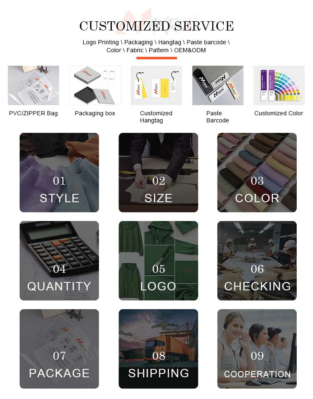Click the Paste Barcode label image
313x399 pixels.
pyautogui.click(x=218, y=86)
